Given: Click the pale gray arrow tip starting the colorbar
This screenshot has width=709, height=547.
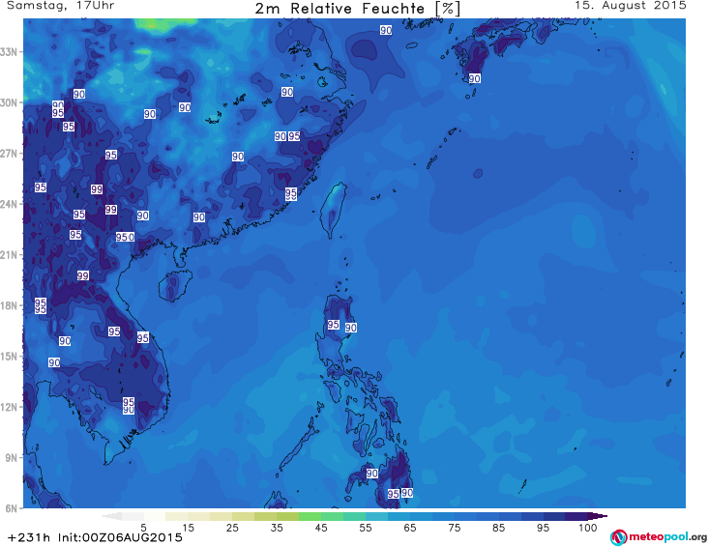Looking at the screenshot, I should [x=111, y=516].
